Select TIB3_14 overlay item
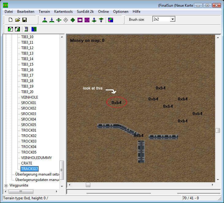The image size is (224, 203). click(27, 59)
